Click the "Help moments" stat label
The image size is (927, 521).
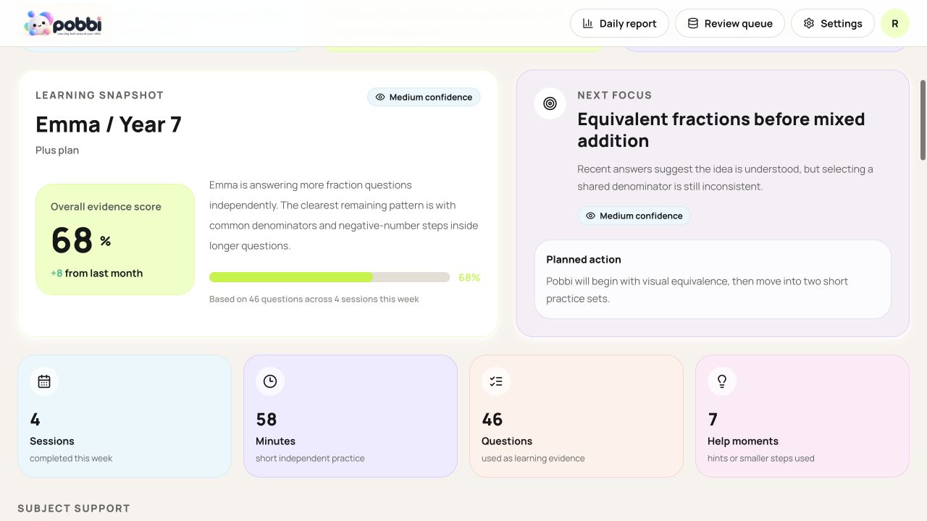(x=743, y=441)
